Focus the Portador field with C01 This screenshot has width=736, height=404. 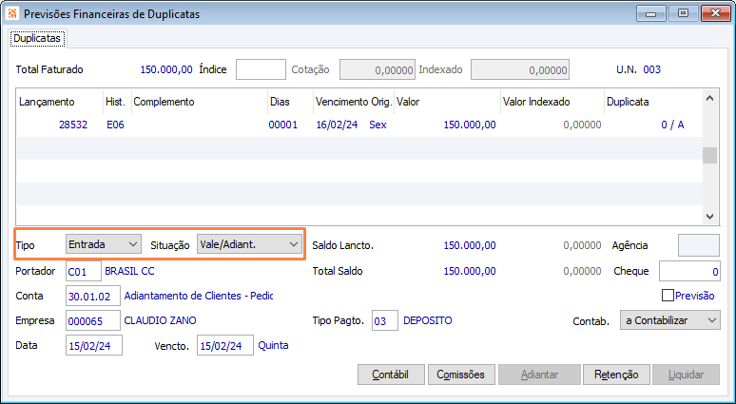[x=84, y=271]
